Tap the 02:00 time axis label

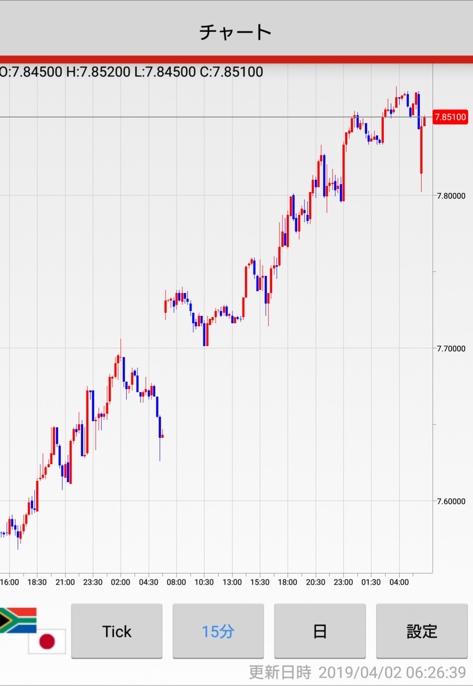click(120, 582)
